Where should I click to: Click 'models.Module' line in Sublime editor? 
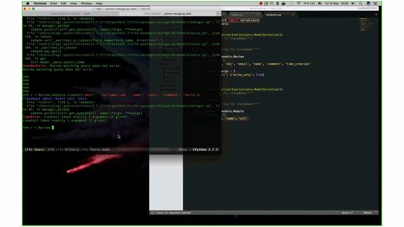[x=233, y=111]
